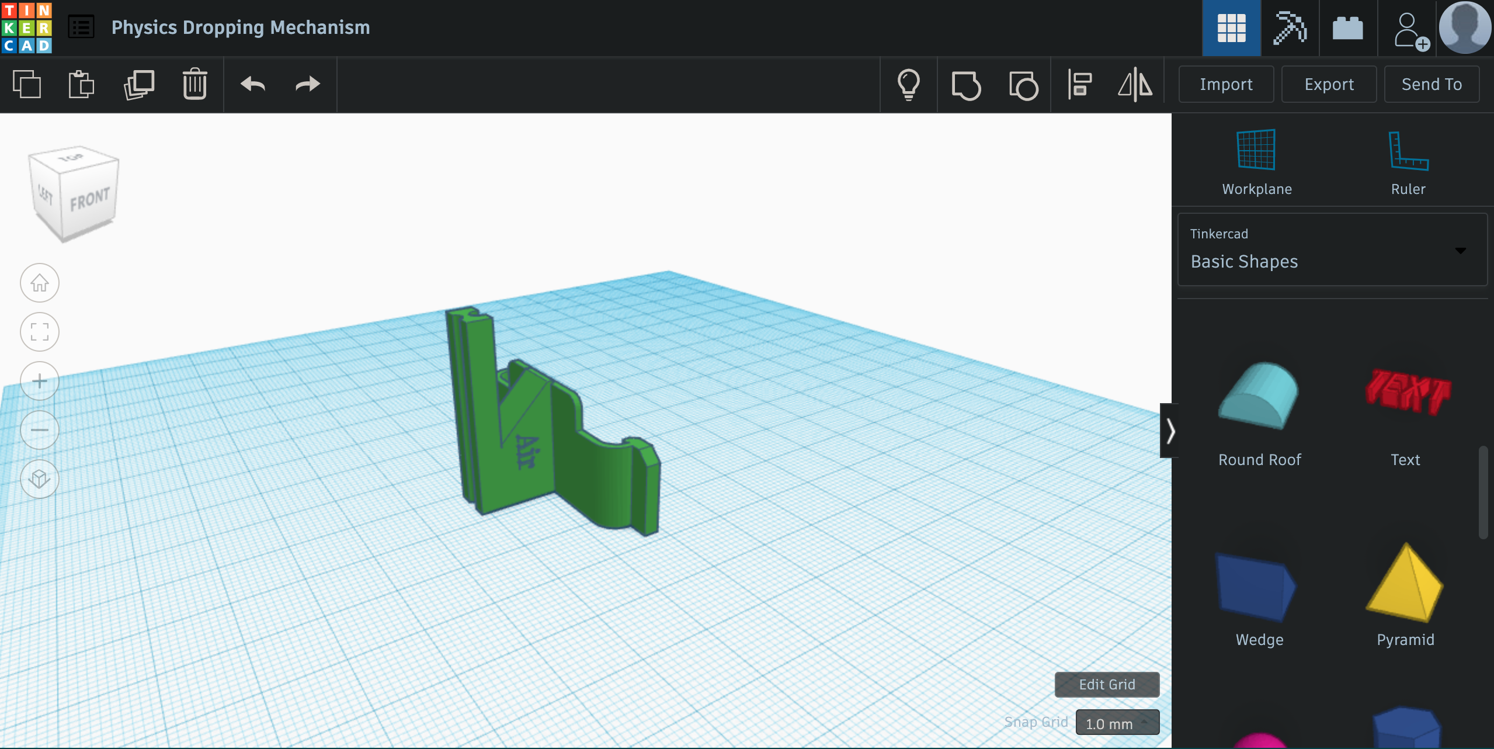The height and width of the screenshot is (749, 1494).
Task: Toggle the home view button
Action: [40, 282]
